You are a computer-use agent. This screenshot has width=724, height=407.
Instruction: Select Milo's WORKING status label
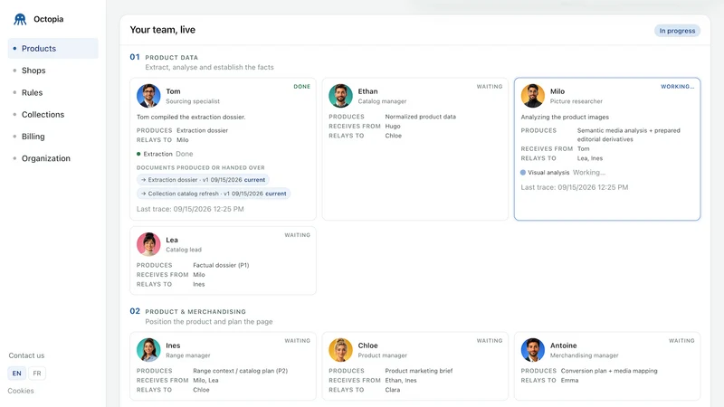(x=677, y=86)
